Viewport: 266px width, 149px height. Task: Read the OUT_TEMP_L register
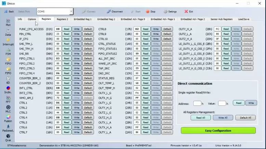click(x=146, y=83)
